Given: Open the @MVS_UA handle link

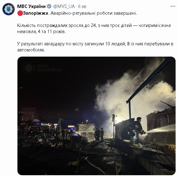Looking at the screenshot, I should click(x=64, y=6).
